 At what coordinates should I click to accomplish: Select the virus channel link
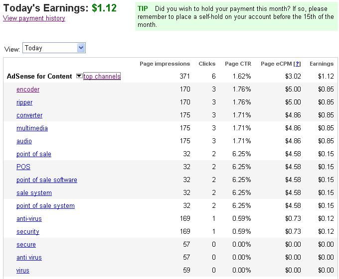pyautogui.click(x=22, y=271)
